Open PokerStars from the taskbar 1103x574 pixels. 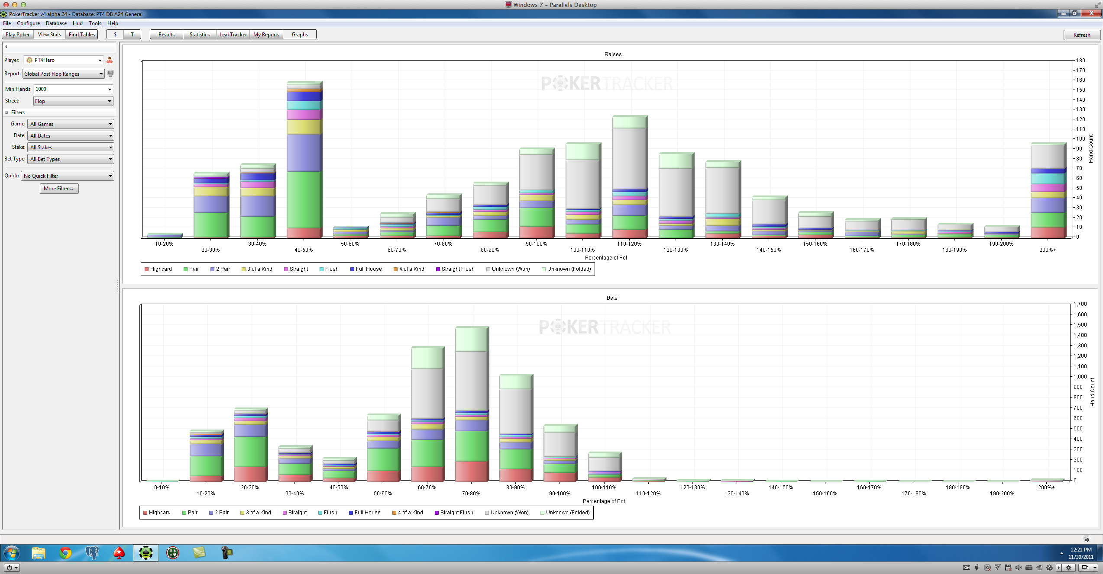click(x=119, y=553)
